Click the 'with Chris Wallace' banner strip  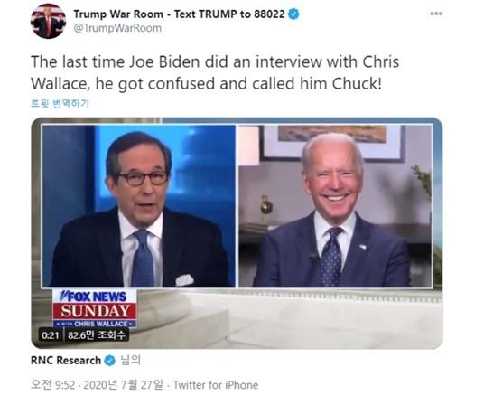pos(95,324)
